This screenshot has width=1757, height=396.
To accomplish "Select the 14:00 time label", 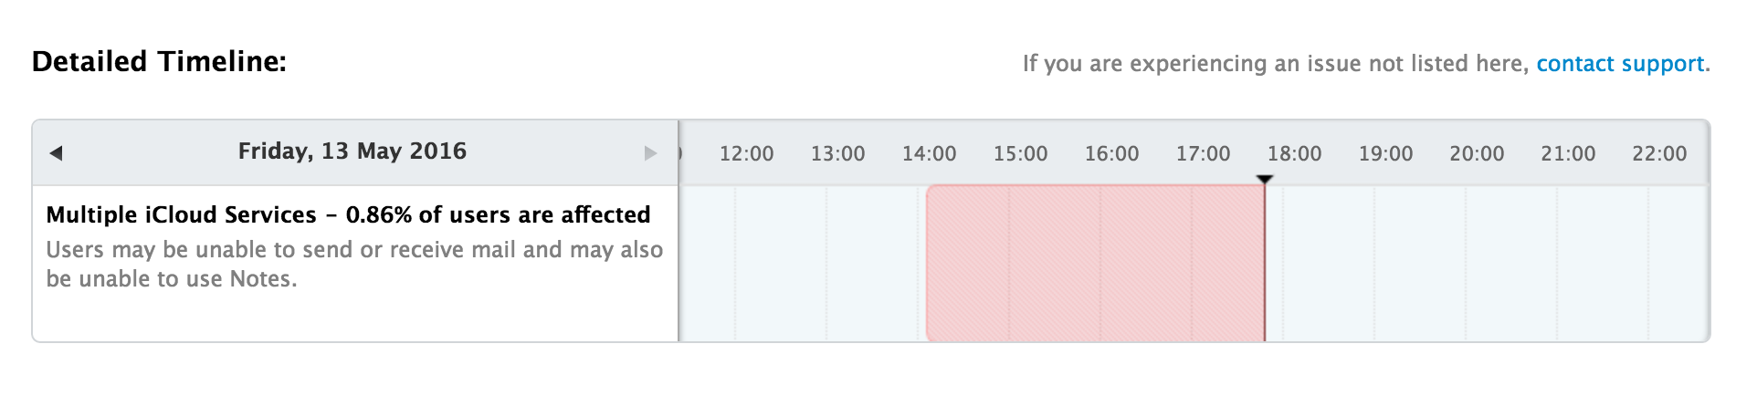I will click(x=929, y=154).
